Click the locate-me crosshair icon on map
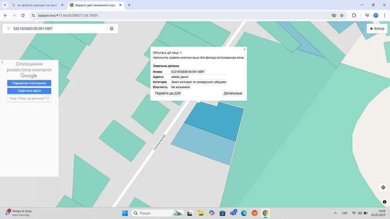The image size is (390, 219). click(x=383, y=187)
